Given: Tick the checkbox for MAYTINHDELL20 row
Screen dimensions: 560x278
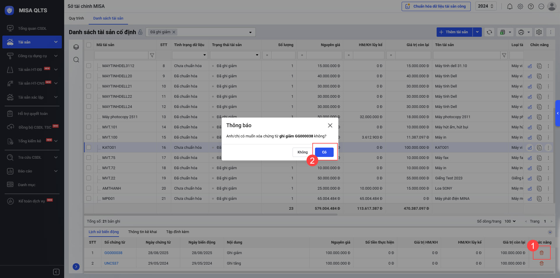Looking at the screenshot, I should point(89,76).
